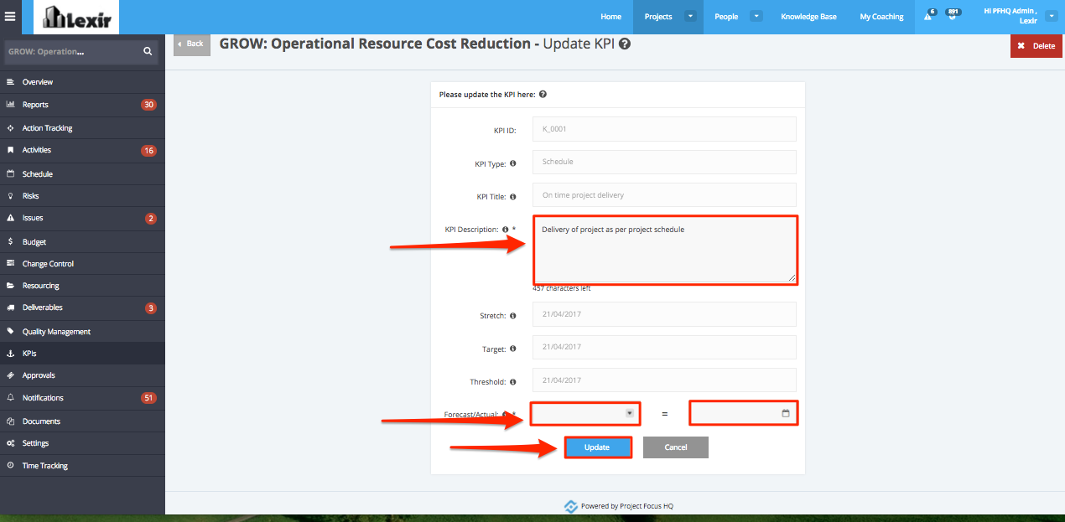This screenshot has height=522, width=1065.
Task: Open Resourcing in the sidebar
Action: coord(82,286)
